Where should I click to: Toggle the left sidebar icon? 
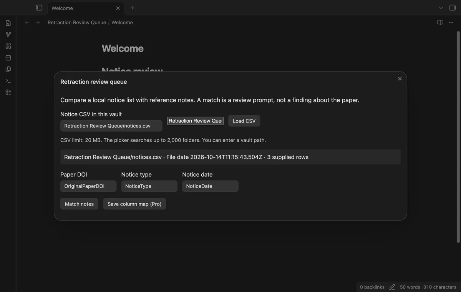(39, 8)
